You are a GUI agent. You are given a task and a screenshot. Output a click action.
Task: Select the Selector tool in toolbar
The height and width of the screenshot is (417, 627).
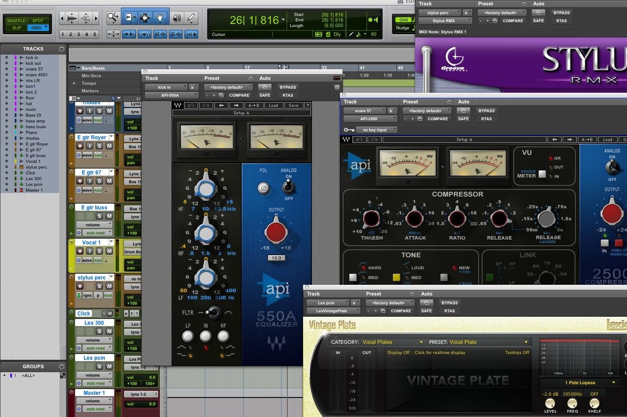click(x=144, y=18)
